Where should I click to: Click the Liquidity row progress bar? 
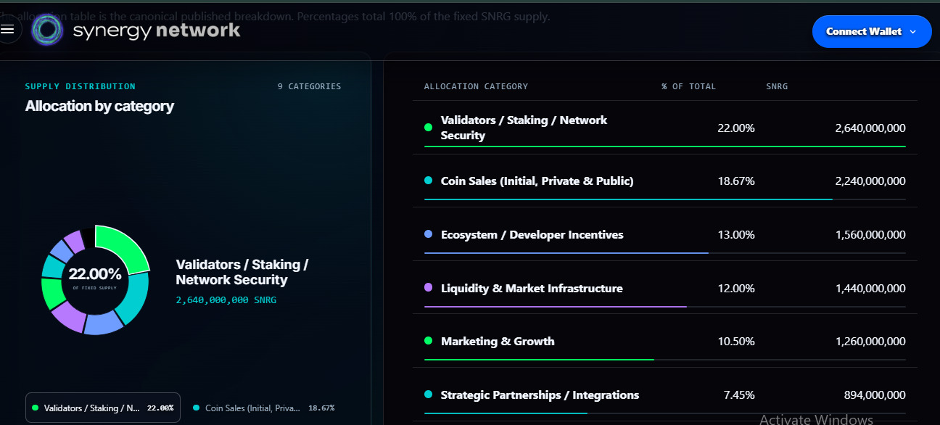pos(665,306)
